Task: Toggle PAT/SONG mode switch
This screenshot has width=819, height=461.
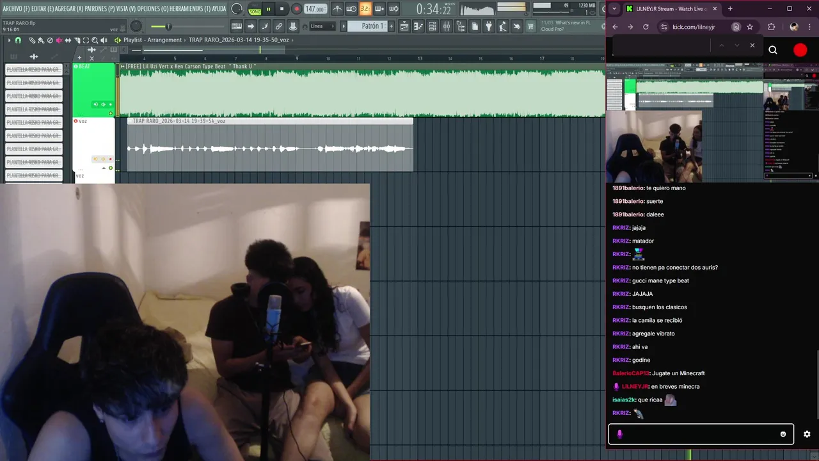Action: pos(254,9)
